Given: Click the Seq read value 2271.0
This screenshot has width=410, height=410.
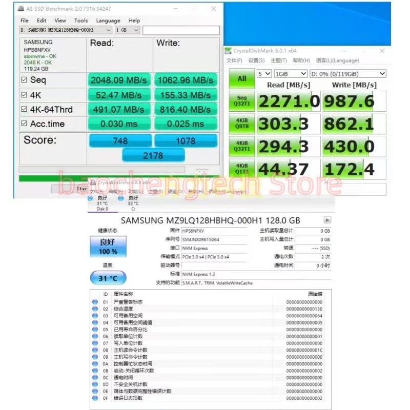Looking at the screenshot, I should tap(289, 101).
